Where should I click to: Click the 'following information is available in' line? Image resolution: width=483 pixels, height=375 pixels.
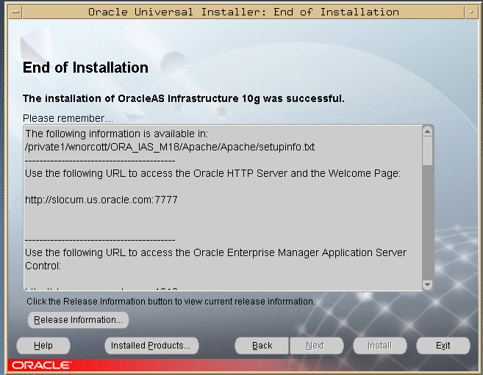tap(117, 134)
